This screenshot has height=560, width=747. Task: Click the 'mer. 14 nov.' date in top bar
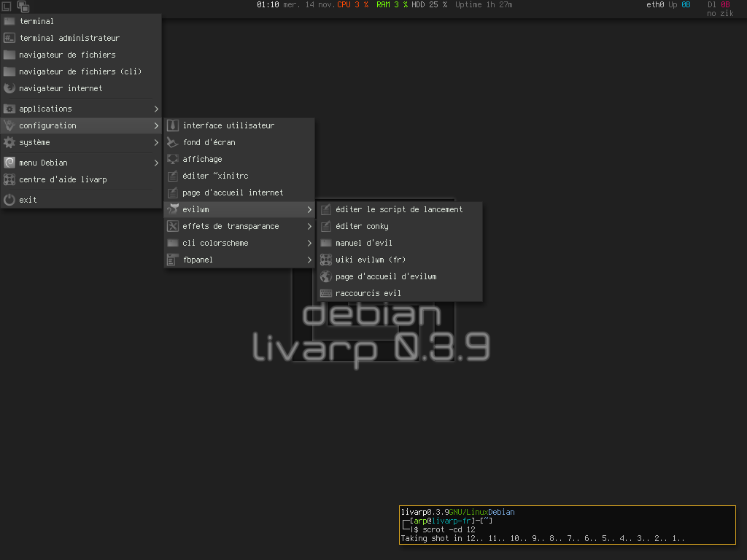point(309,5)
